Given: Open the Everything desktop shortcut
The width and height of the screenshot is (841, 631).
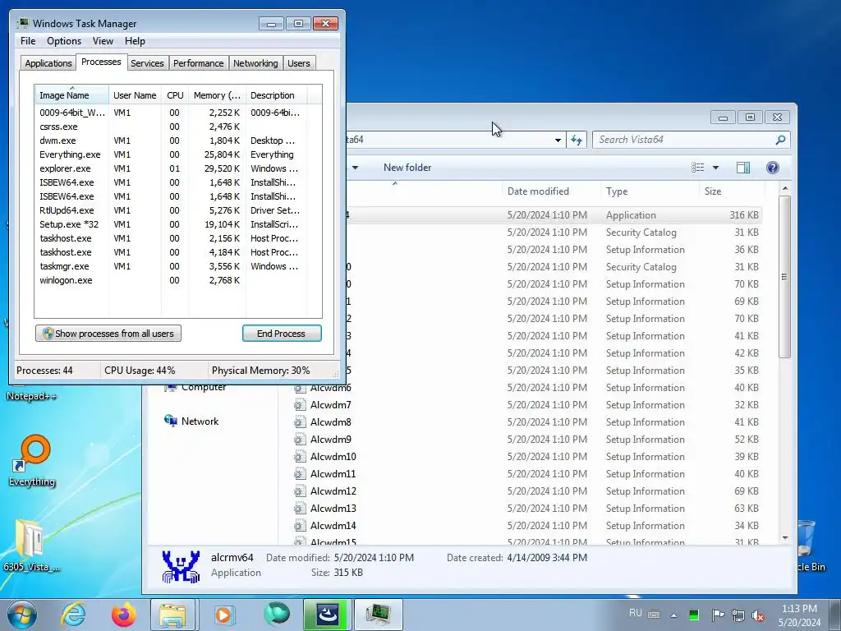Looking at the screenshot, I should pyautogui.click(x=32, y=460).
